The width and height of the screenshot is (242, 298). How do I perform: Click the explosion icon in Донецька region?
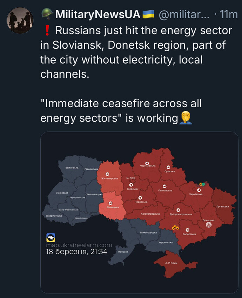(x=209, y=225)
